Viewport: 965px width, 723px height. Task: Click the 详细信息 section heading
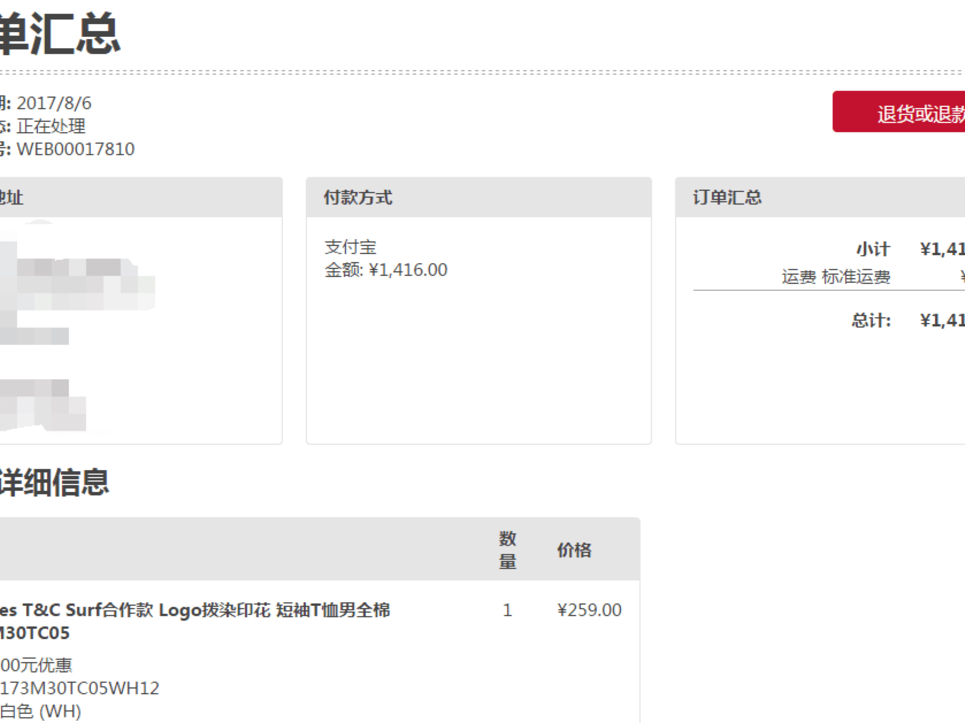pos(53,482)
